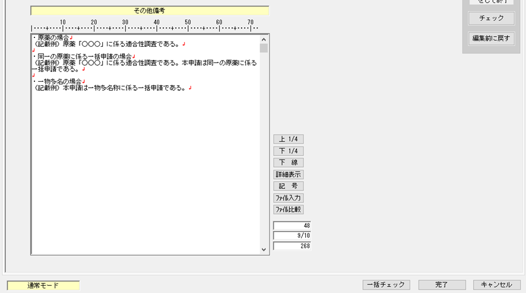This screenshot has width=526, height=293.
Task: Click the チェック button
Action: click(491, 18)
